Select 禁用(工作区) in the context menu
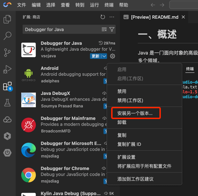This screenshot has width=198, height=196. click(145, 101)
